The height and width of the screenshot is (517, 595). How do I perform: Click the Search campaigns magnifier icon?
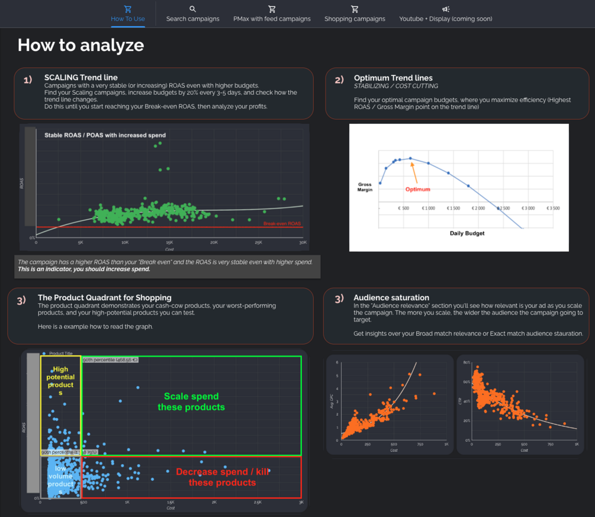[x=193, y=9]
